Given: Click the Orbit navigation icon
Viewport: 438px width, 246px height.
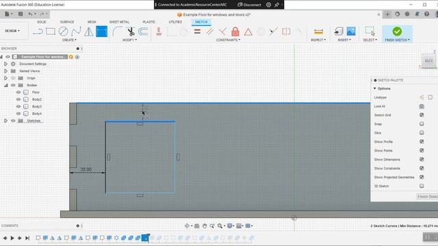Looking at the screenshot, I should [187, 226].
